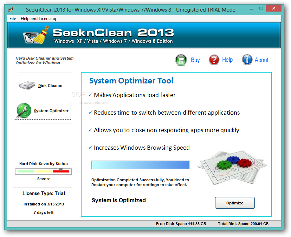
Task: Click the gears and charts illustration
Action: click(x=232, y=168)
